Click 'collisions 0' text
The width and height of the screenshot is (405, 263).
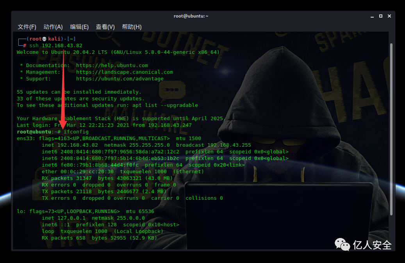click(204, 198)
